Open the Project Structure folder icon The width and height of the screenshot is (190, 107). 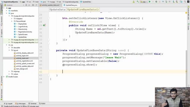[181, 2]
